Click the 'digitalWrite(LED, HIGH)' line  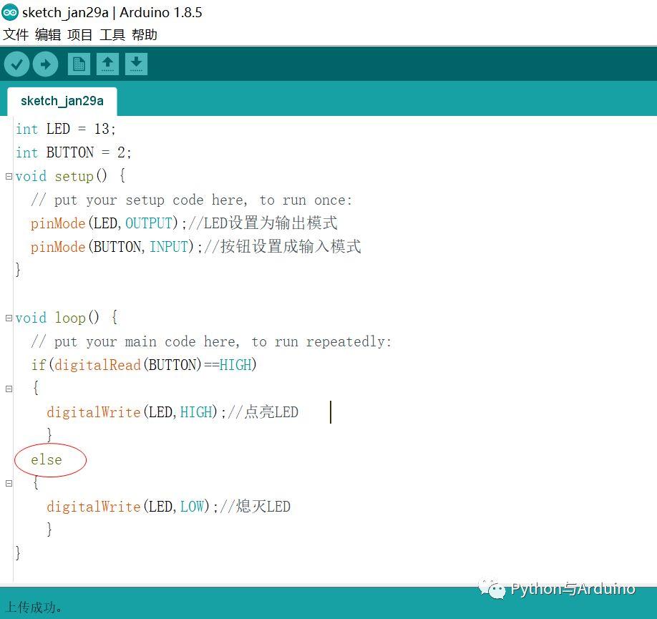click(x=172, y=412)
